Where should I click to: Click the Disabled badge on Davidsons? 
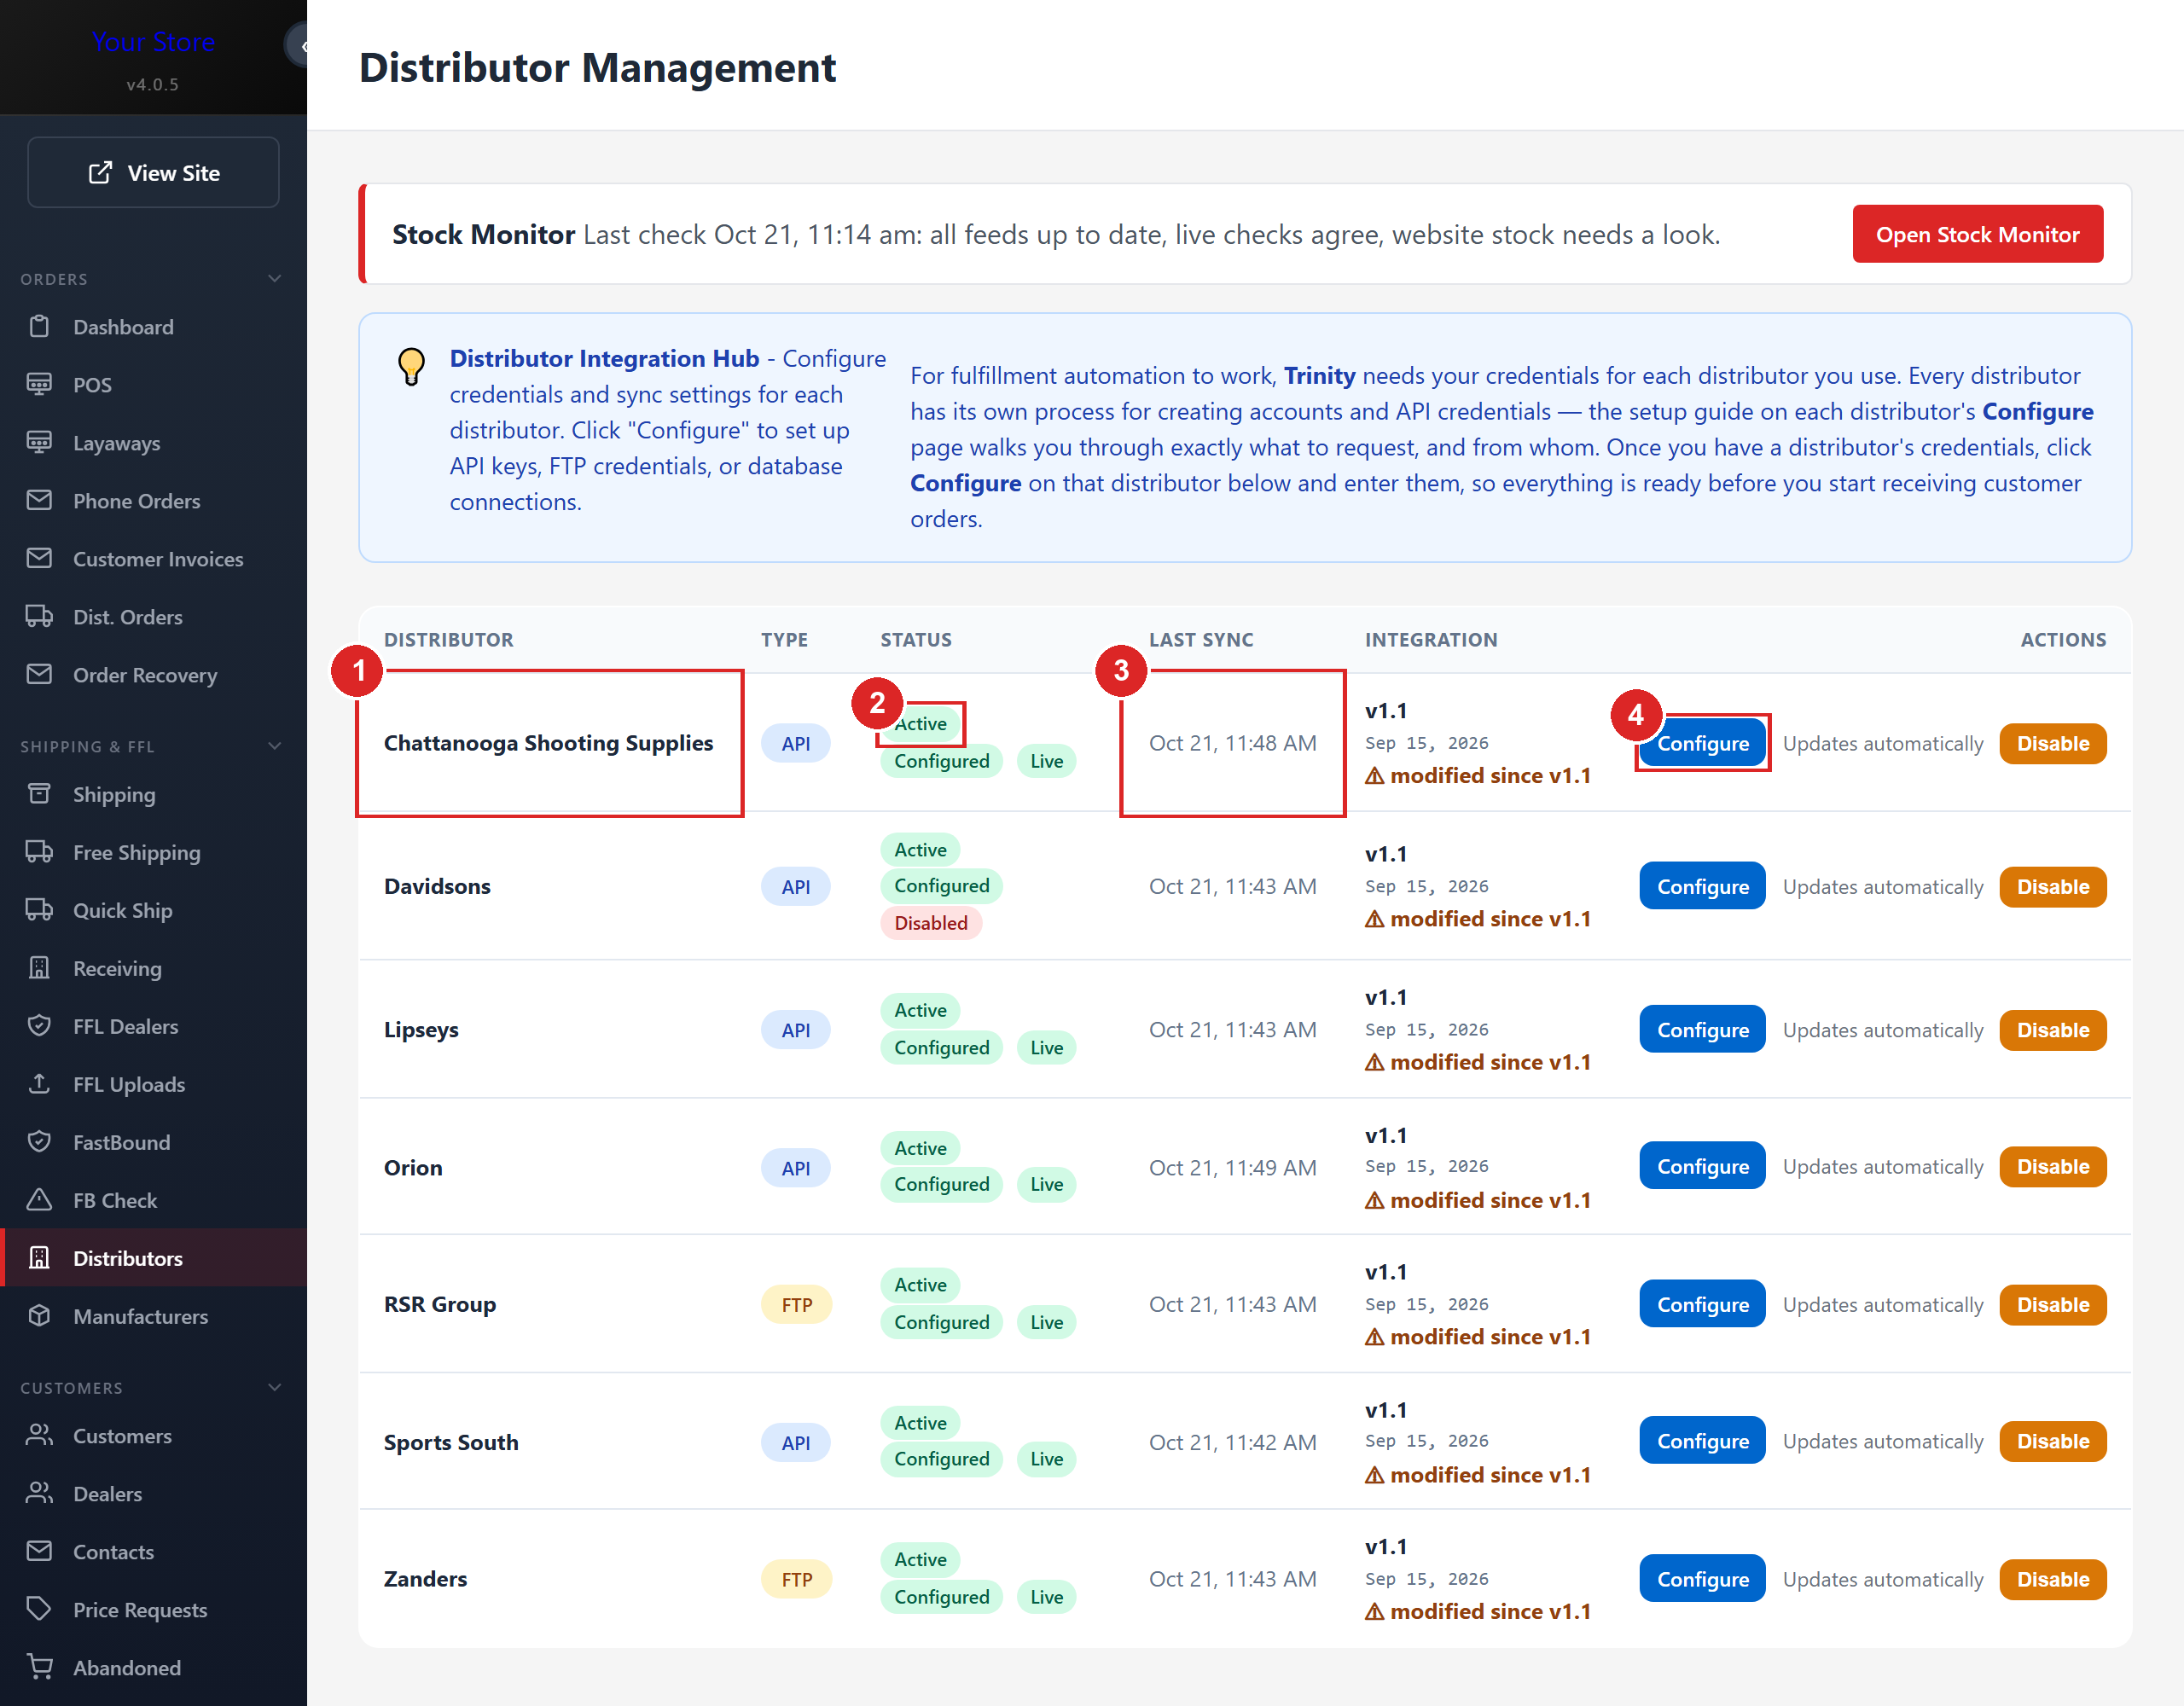point(930,924)
